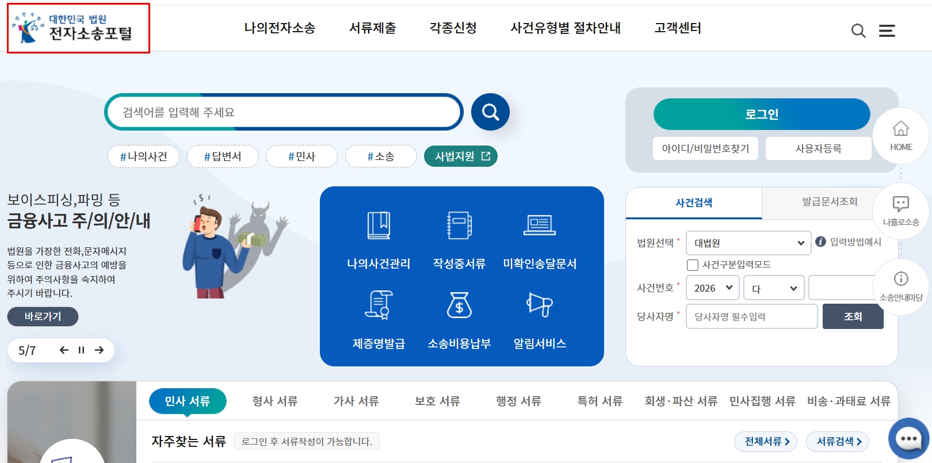Switch to the 발급문서조회 tab

pos(830,202)
